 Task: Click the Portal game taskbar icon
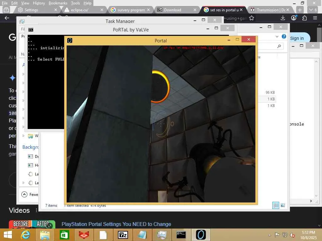coord(201,235)
